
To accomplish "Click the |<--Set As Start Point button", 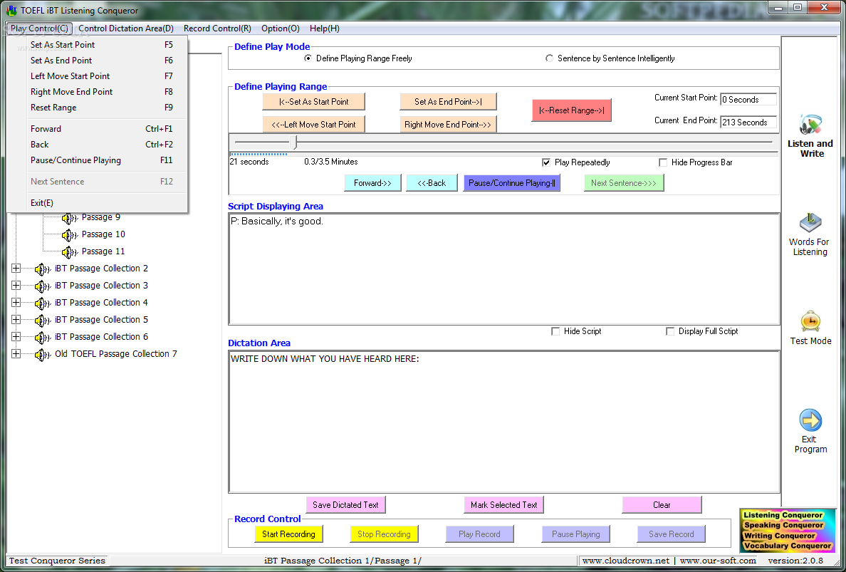I will tap(313, 101).
